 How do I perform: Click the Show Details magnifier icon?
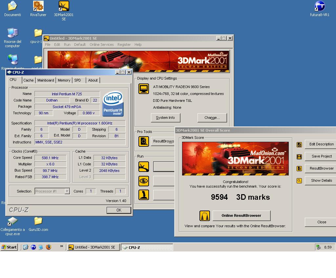(x=299, y=181)
